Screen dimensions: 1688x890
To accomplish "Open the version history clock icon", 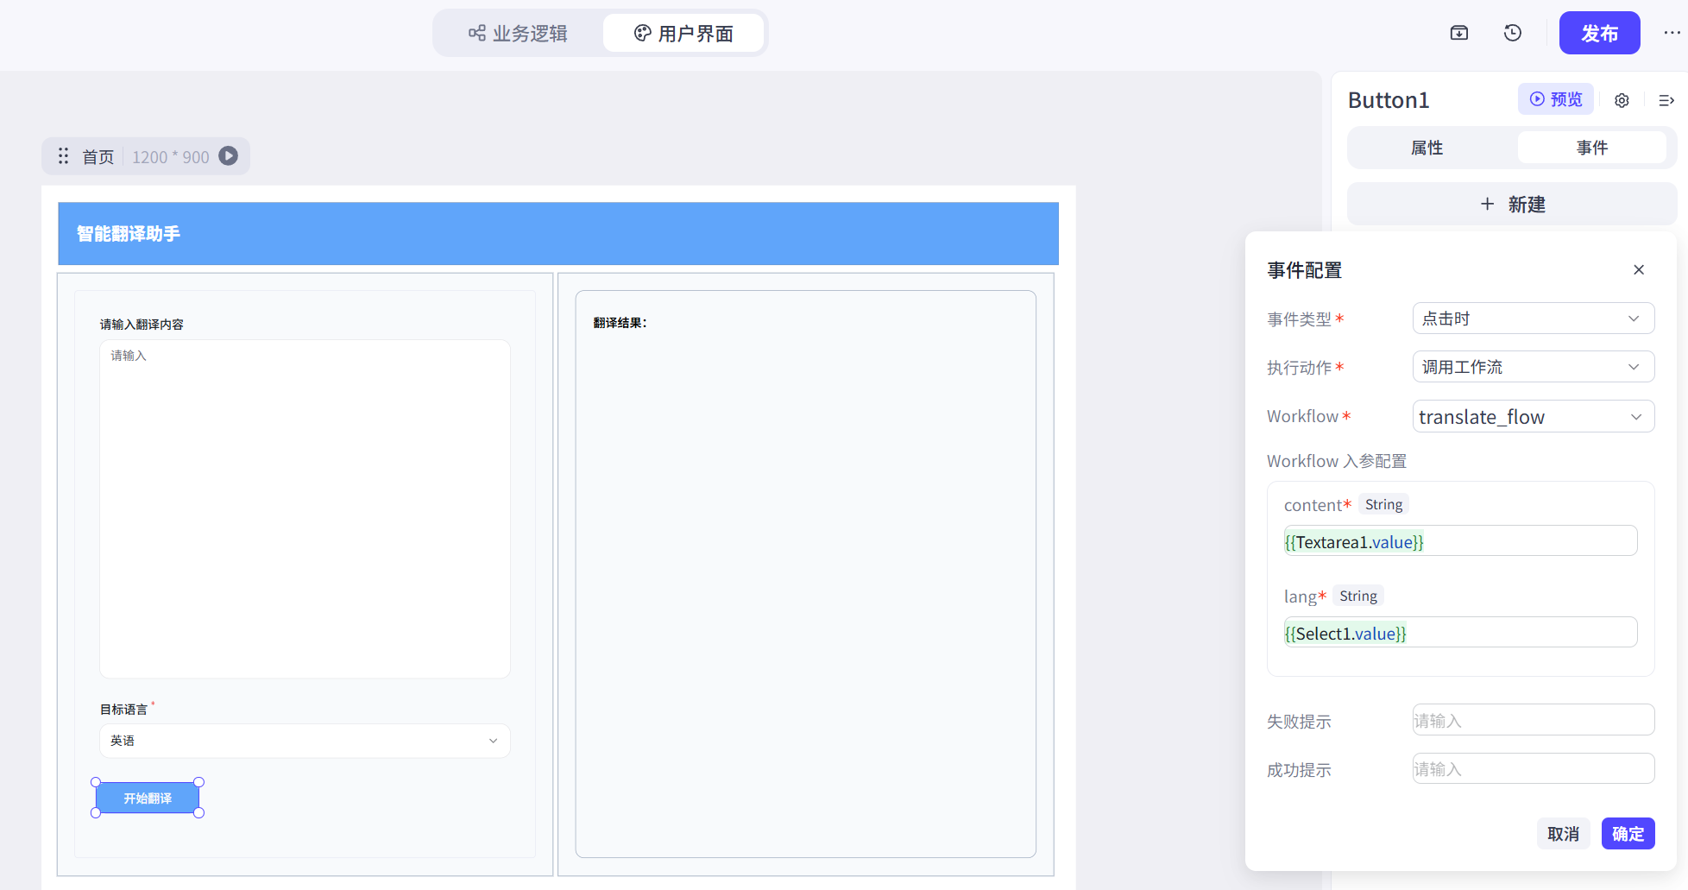I will (1513, 33).
